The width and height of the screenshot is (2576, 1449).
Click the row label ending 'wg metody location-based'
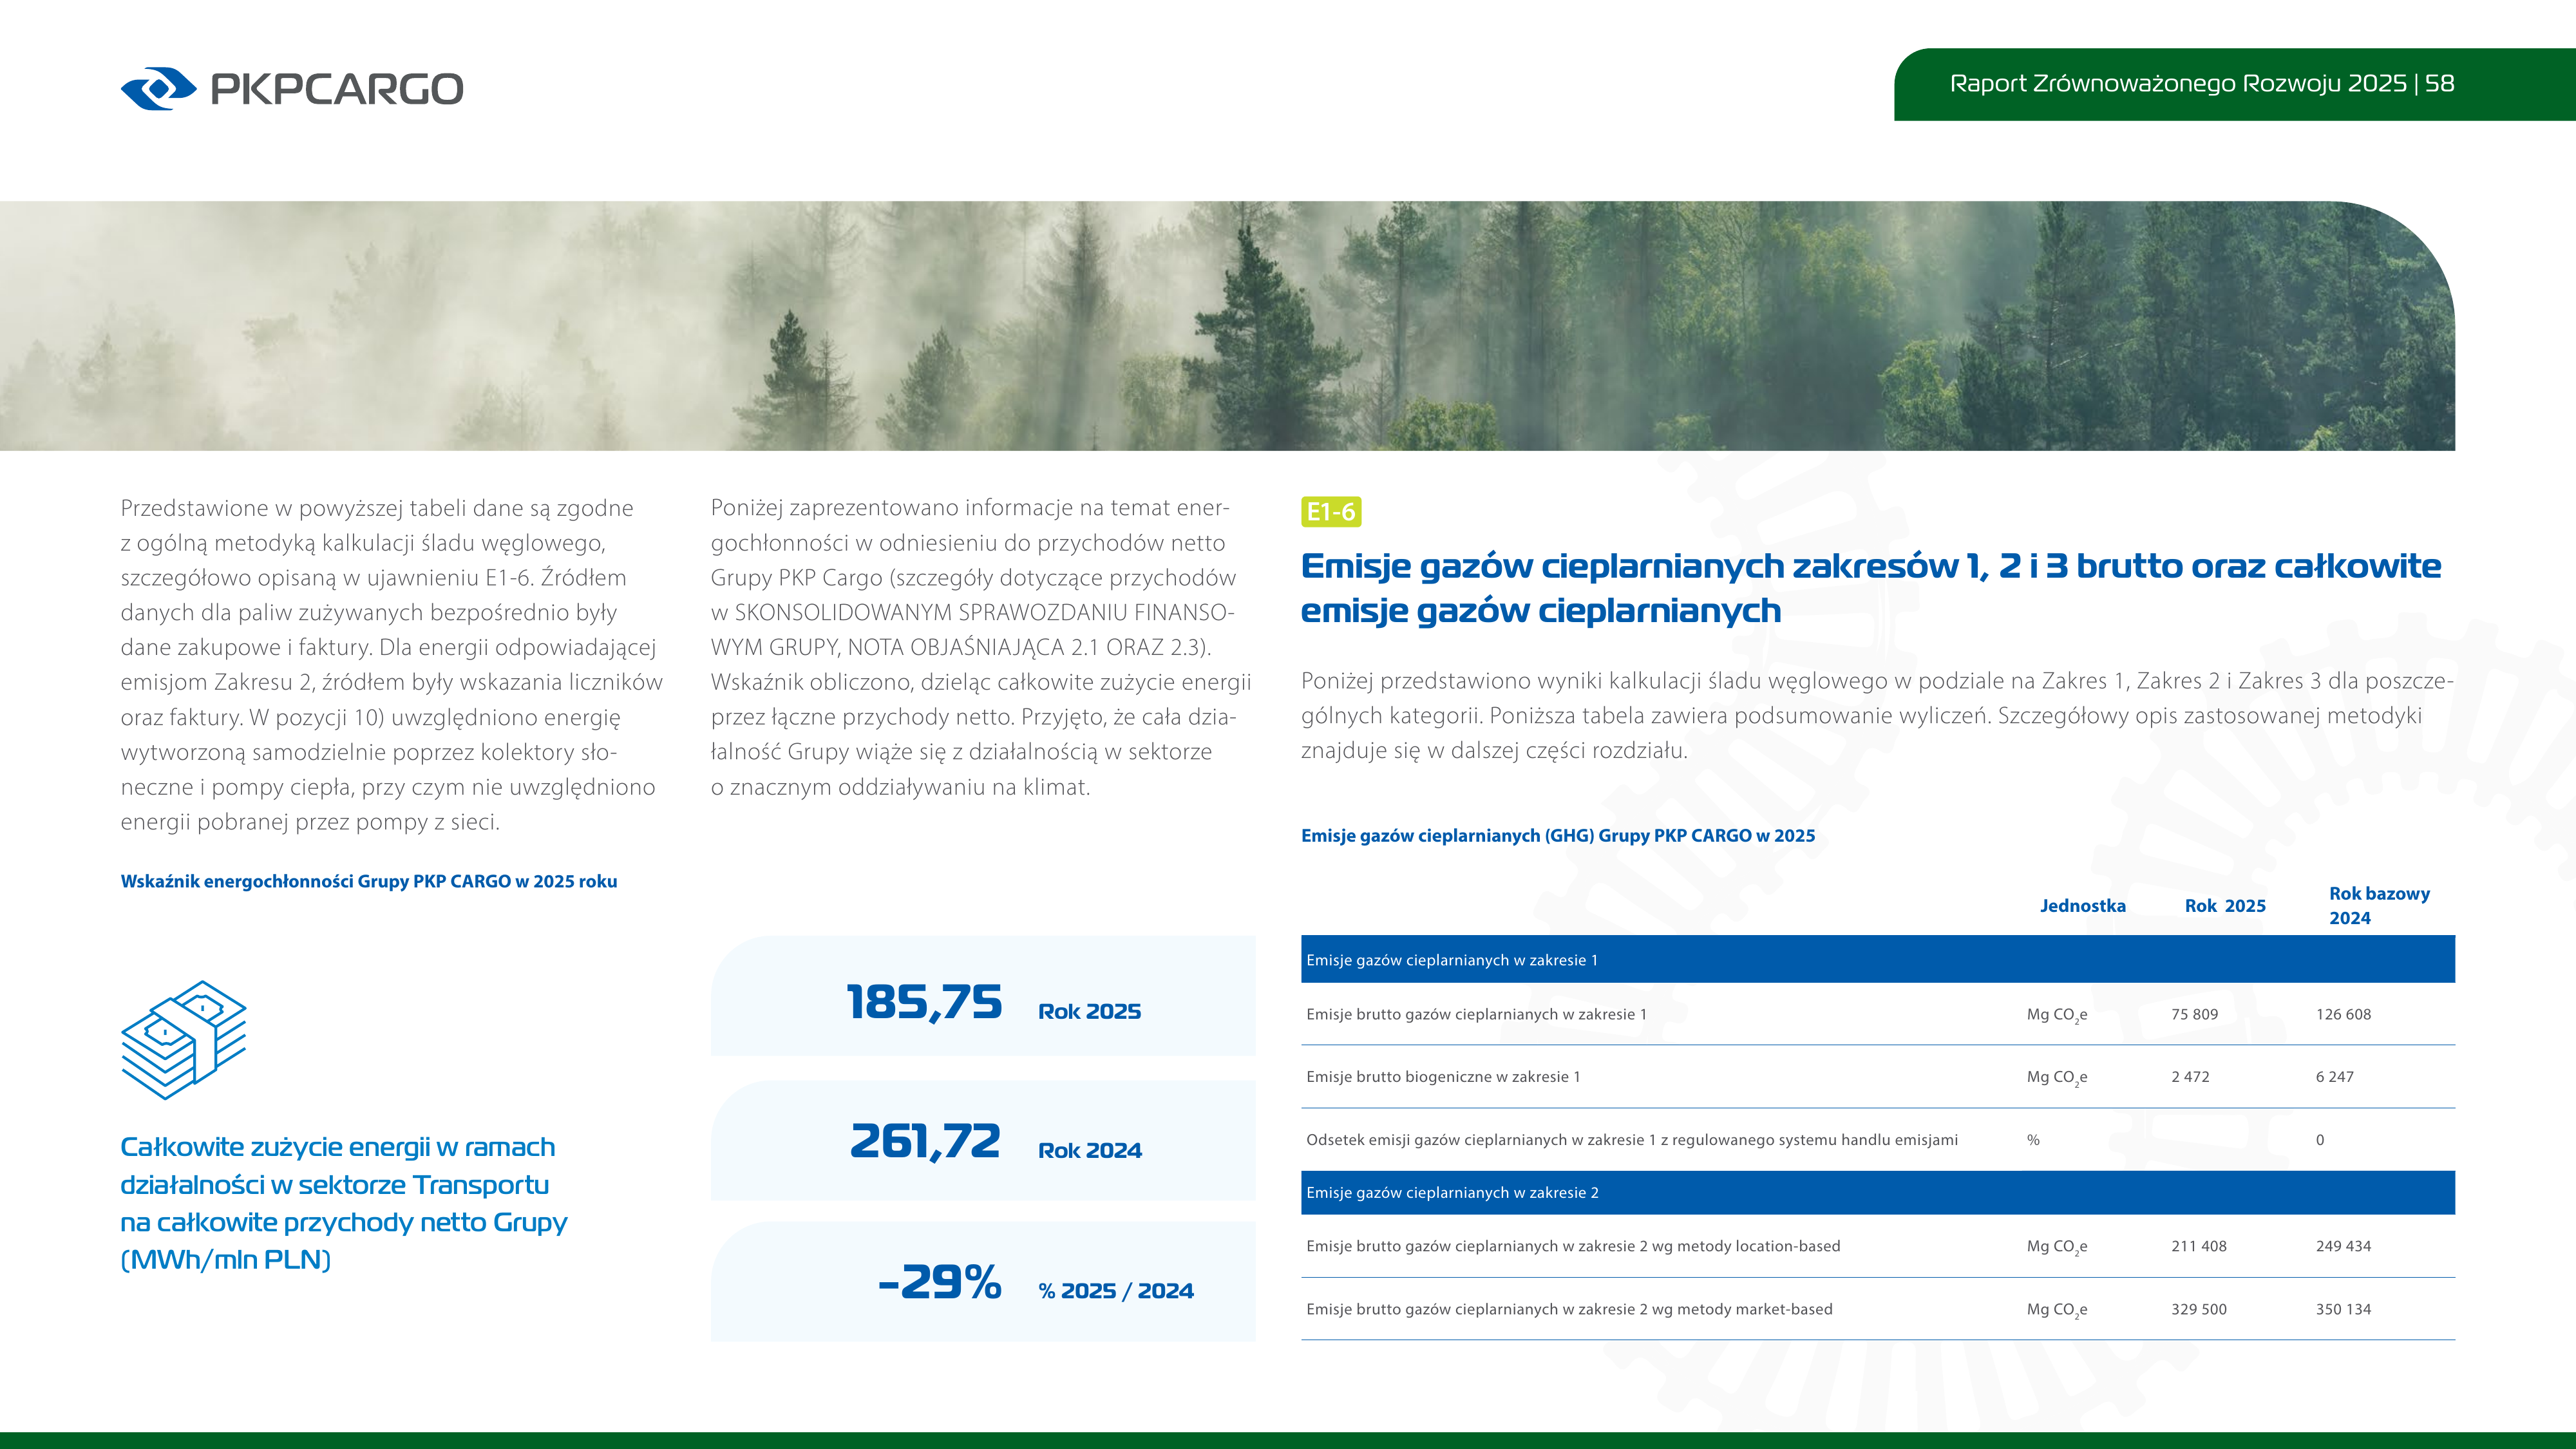pos(1573,1246)
